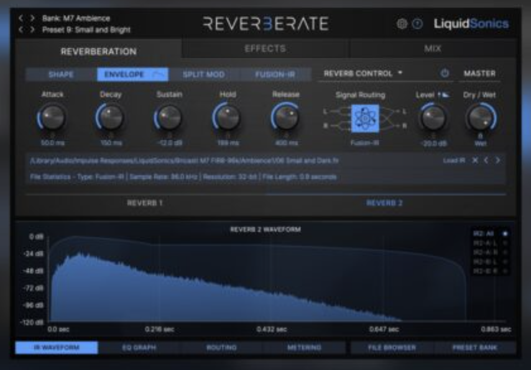Click the LiquidSonics logo

471,24
